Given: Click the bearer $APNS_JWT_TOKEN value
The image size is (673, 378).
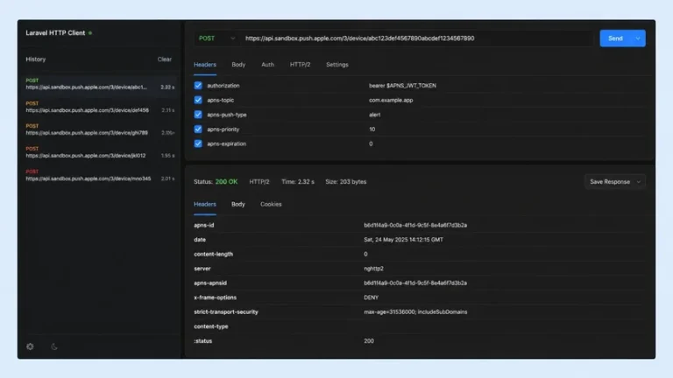Looking at the screenshot, I should click(x=402, y=86).
